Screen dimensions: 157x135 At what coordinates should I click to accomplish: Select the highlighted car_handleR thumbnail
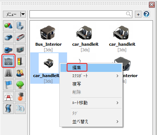click(49, 63)
